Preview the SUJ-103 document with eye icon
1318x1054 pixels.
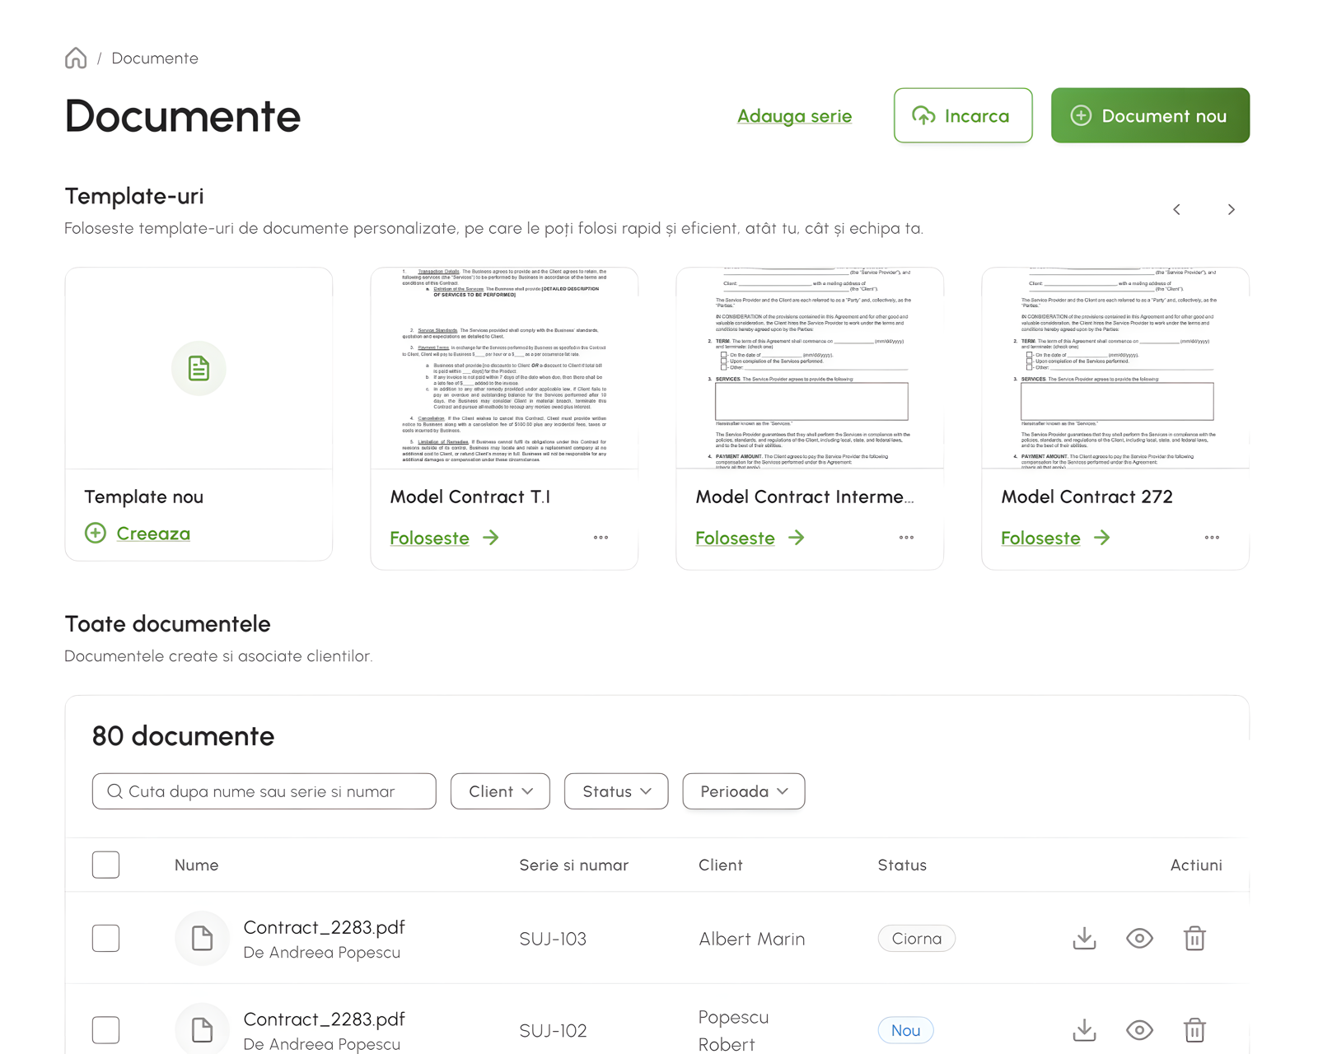[1140, 938]
